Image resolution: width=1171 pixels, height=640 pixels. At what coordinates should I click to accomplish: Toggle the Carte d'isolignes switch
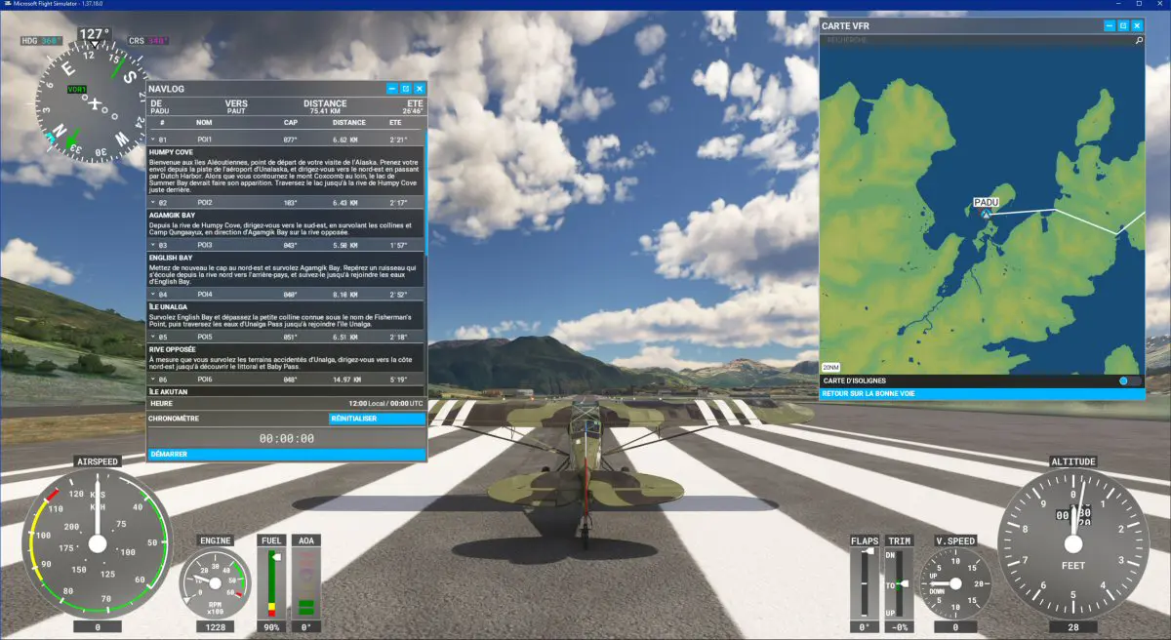pyautogui.click(x=1129, y=380)
